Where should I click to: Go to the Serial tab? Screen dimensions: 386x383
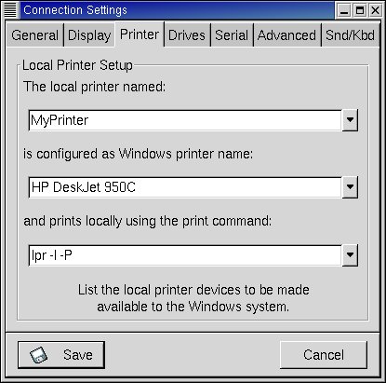click(232, 35)
